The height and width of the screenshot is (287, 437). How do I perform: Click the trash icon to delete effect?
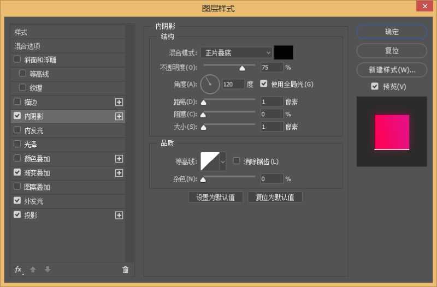125,270
